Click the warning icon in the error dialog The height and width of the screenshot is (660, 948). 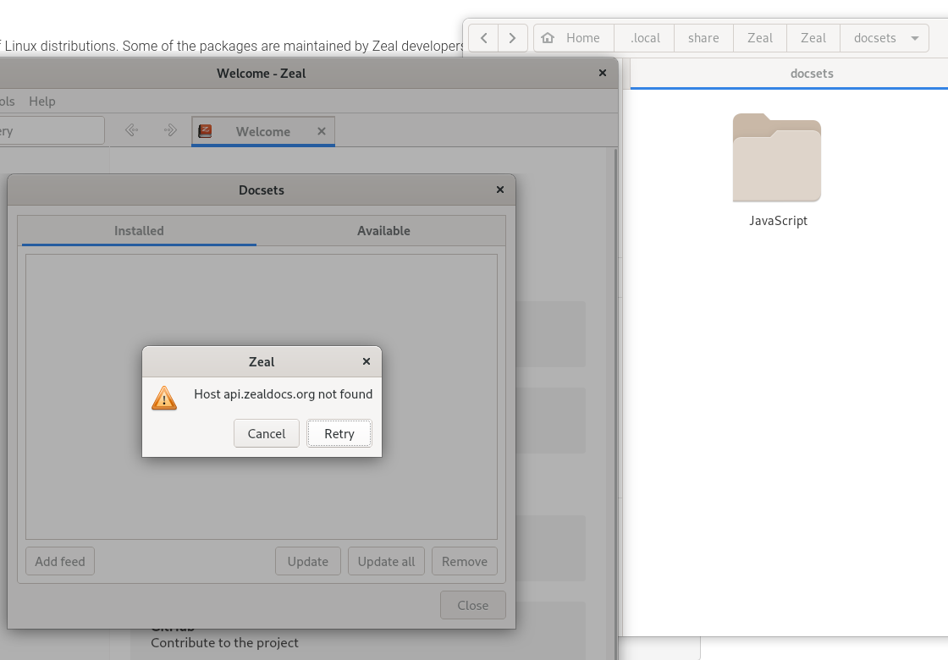pos(164,398)
